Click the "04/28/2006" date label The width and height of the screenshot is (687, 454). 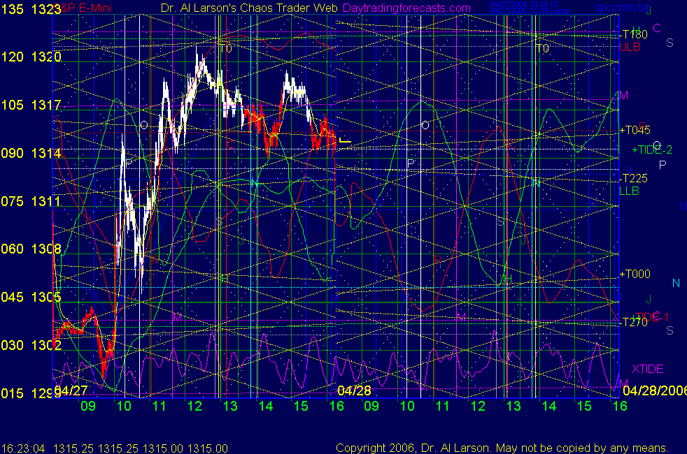tap(655, 390)
